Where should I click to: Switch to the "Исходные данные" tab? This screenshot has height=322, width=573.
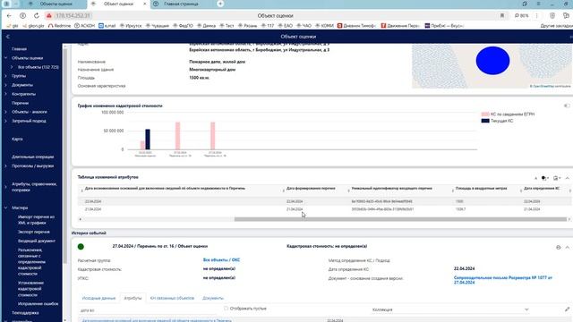point(98,298)
